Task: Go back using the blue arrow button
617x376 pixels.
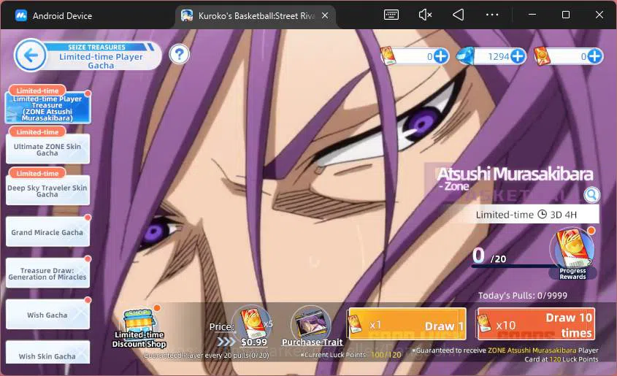Action: [x=30, y=55]
